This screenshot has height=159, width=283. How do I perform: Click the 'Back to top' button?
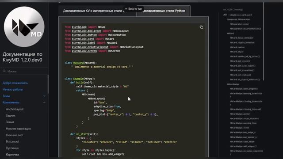(x=134, y=9)
